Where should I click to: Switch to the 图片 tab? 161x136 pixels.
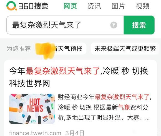click(x=118, y=6)
